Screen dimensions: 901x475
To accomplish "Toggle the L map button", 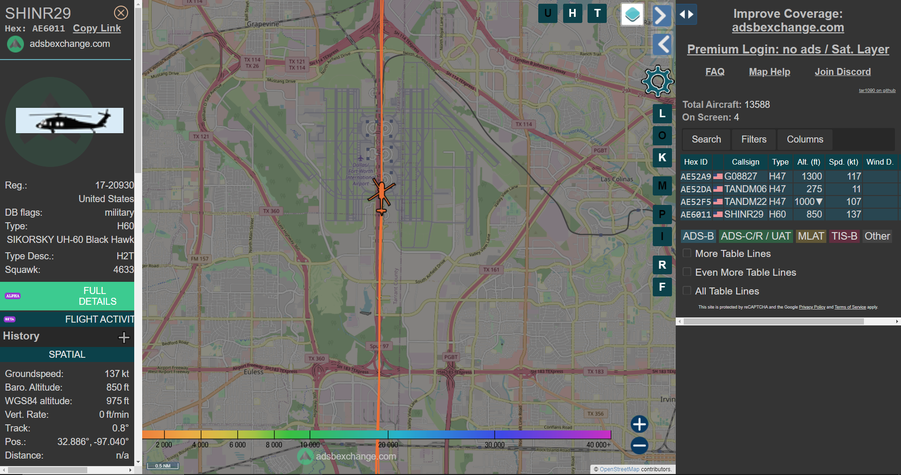I will coord(662,113).
